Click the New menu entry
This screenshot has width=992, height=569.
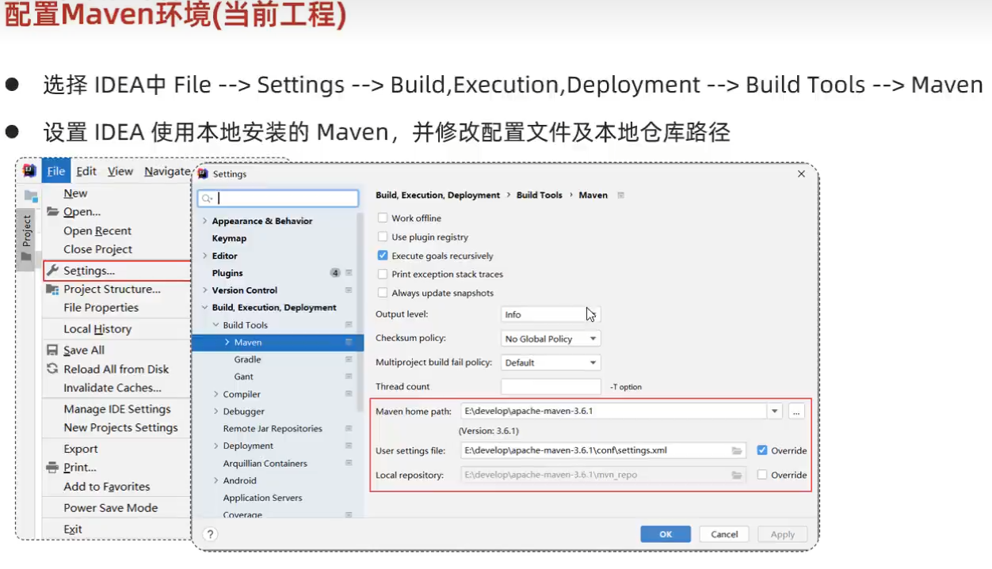tap(75, 193)
